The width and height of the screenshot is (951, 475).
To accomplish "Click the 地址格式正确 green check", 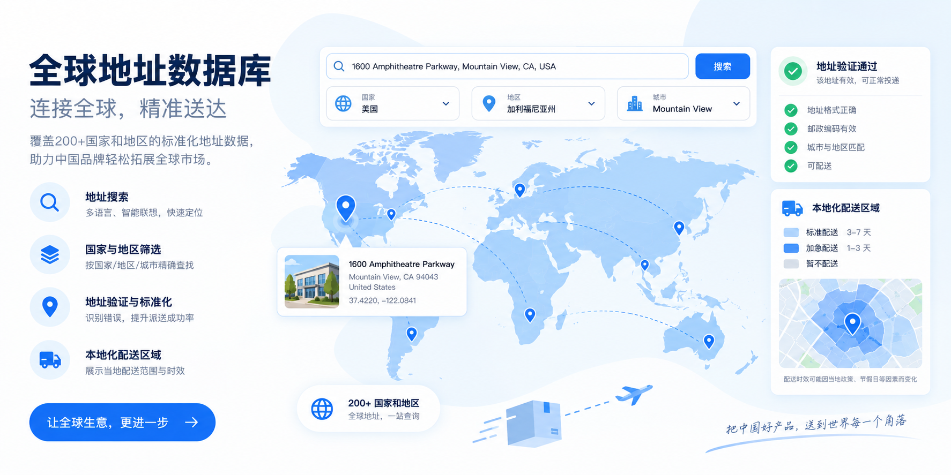I will point(791,110).
